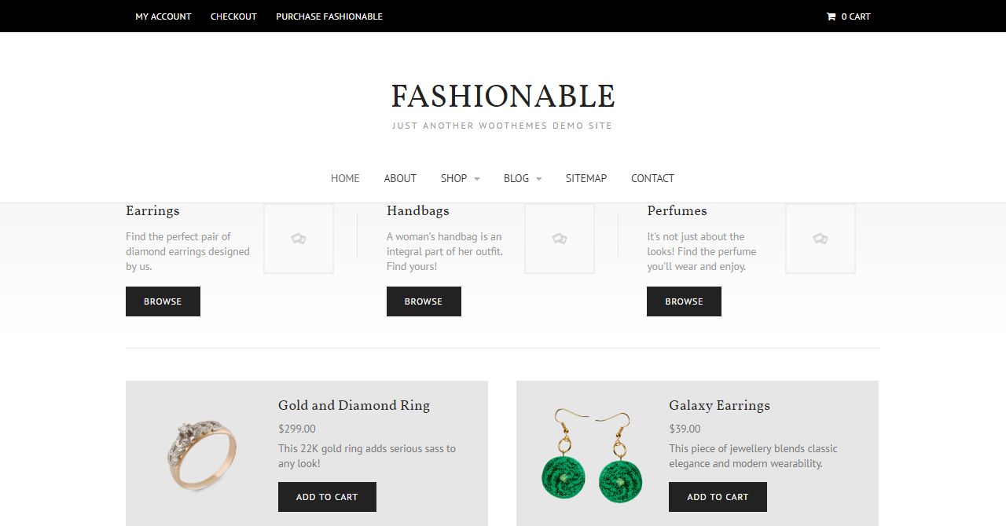Go to Checkout in top bar
This screenshot has height=526, width=1006.
(233, 16)
